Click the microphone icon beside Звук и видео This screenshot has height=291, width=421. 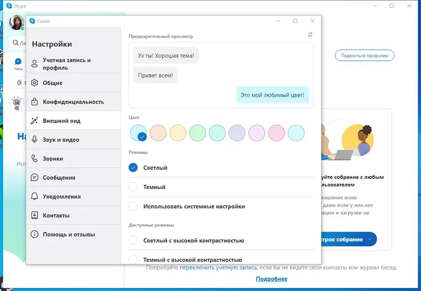[34, 139]
